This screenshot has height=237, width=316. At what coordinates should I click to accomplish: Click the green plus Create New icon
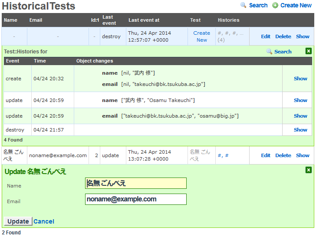click(275, 5)
